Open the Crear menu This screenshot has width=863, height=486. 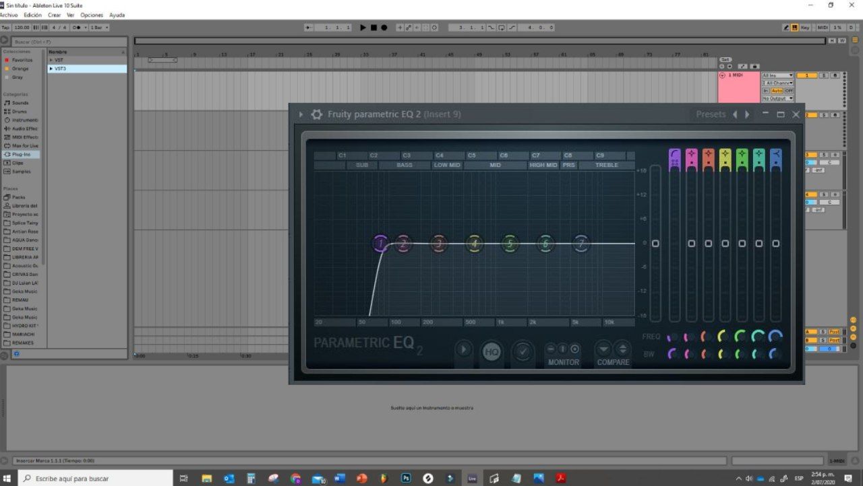coord(55,15)
